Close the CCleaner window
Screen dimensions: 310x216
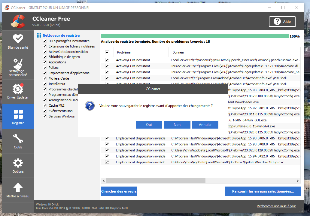[x=297, y=8]
